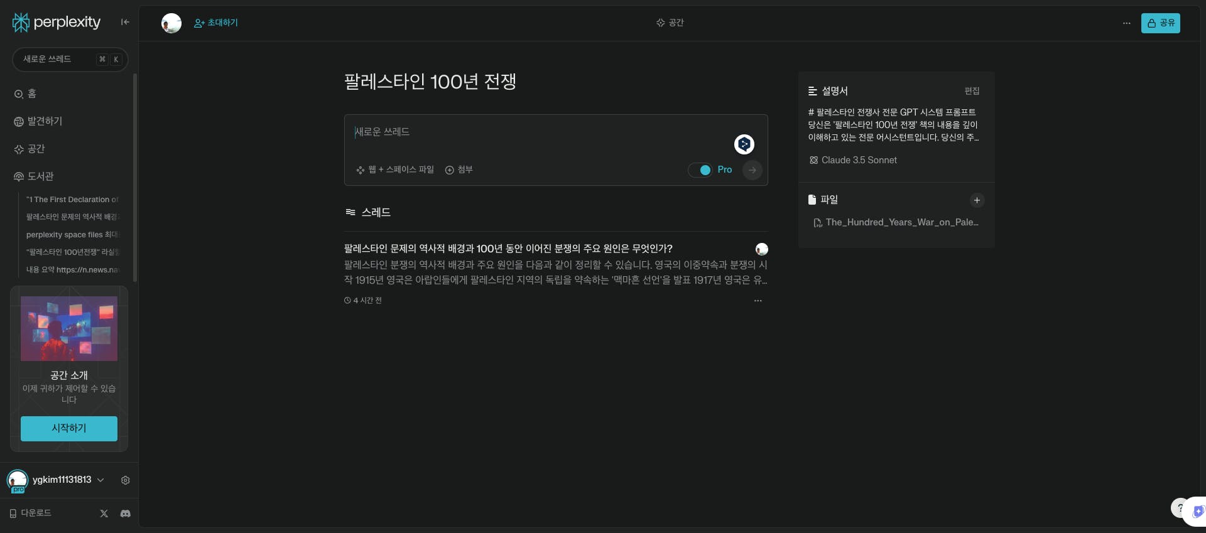
Task: Open the thread's more options menu
Action: coord(758,301)
